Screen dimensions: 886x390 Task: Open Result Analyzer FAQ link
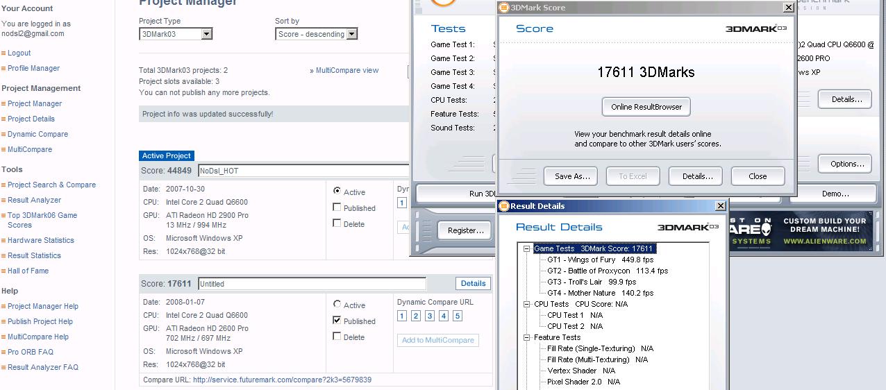[x=43, y=367]
